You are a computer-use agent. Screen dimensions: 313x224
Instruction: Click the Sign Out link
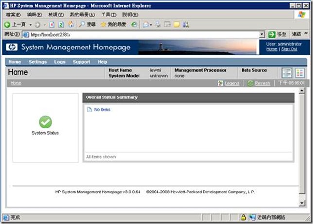pyautogui.click(x=289, y=49)
